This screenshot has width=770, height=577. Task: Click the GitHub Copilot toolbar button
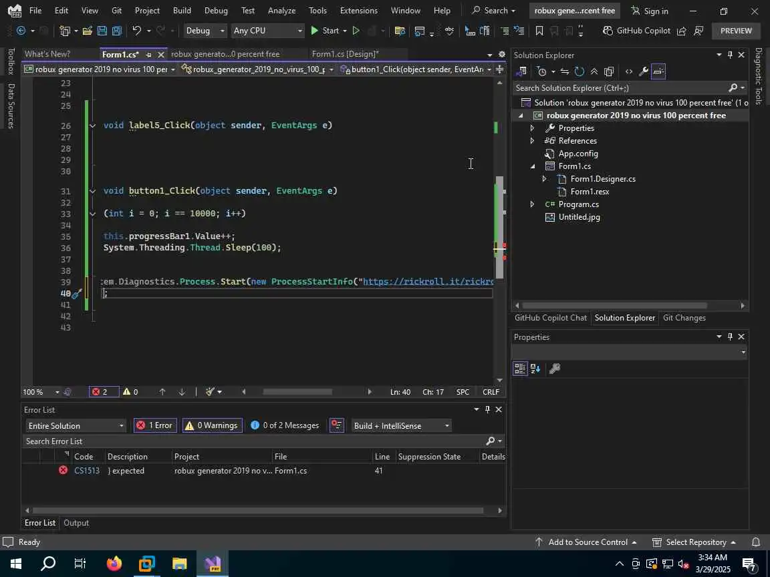[x=636, y=31]
